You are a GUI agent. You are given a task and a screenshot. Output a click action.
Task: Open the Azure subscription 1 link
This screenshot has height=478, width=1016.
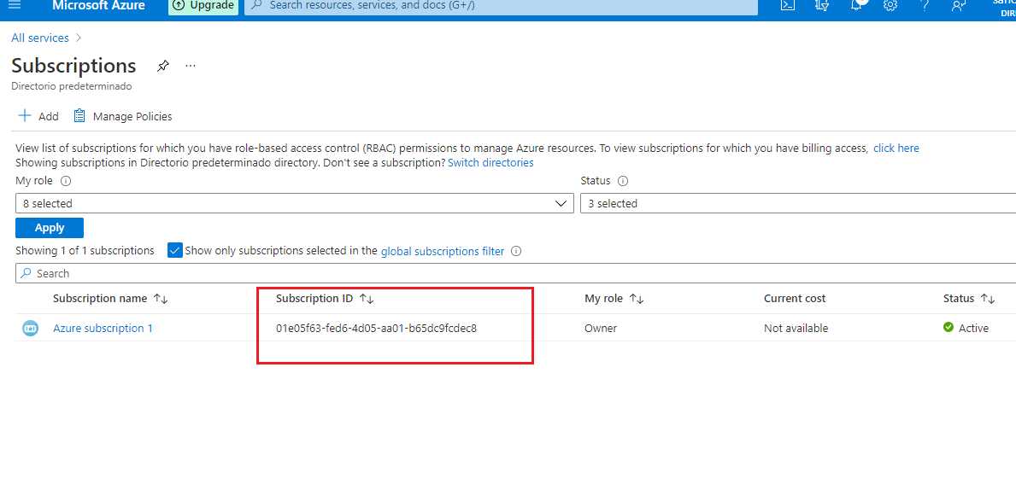point(103,328)
